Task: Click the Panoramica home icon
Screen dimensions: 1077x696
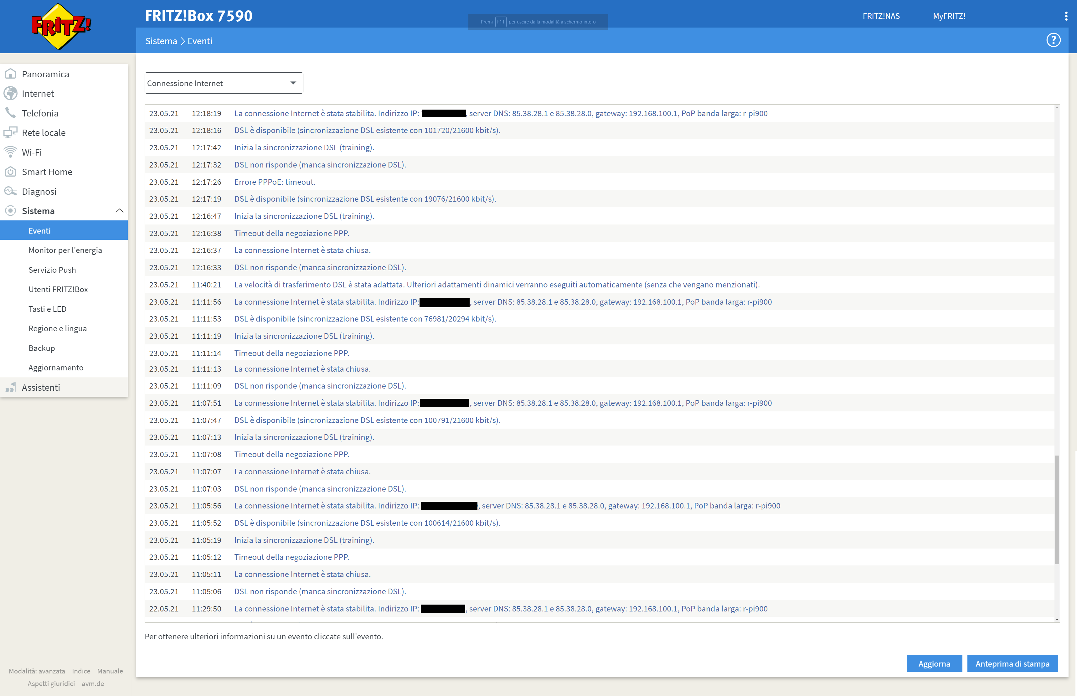Action: click(10, 74)
